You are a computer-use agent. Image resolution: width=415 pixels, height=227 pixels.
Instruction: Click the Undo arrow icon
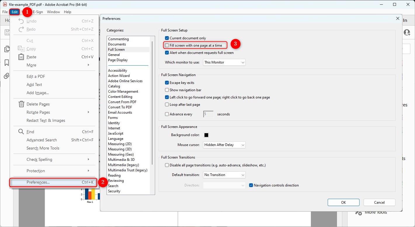(x=20, y=21)
